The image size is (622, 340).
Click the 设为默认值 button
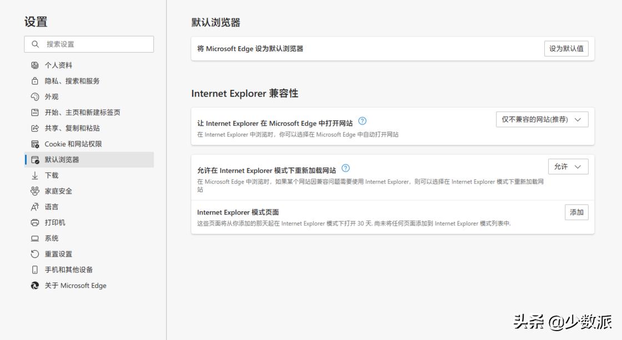point(566,48)
